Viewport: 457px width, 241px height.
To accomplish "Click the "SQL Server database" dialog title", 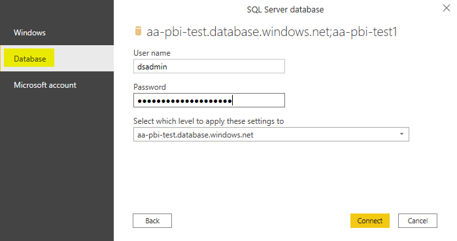I will pos(285,10).
